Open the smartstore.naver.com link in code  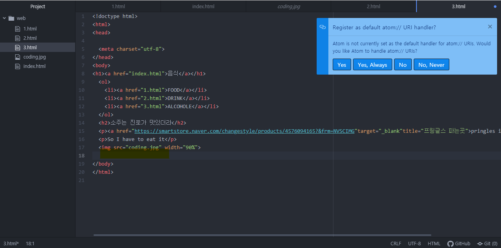tap(244, 131)
